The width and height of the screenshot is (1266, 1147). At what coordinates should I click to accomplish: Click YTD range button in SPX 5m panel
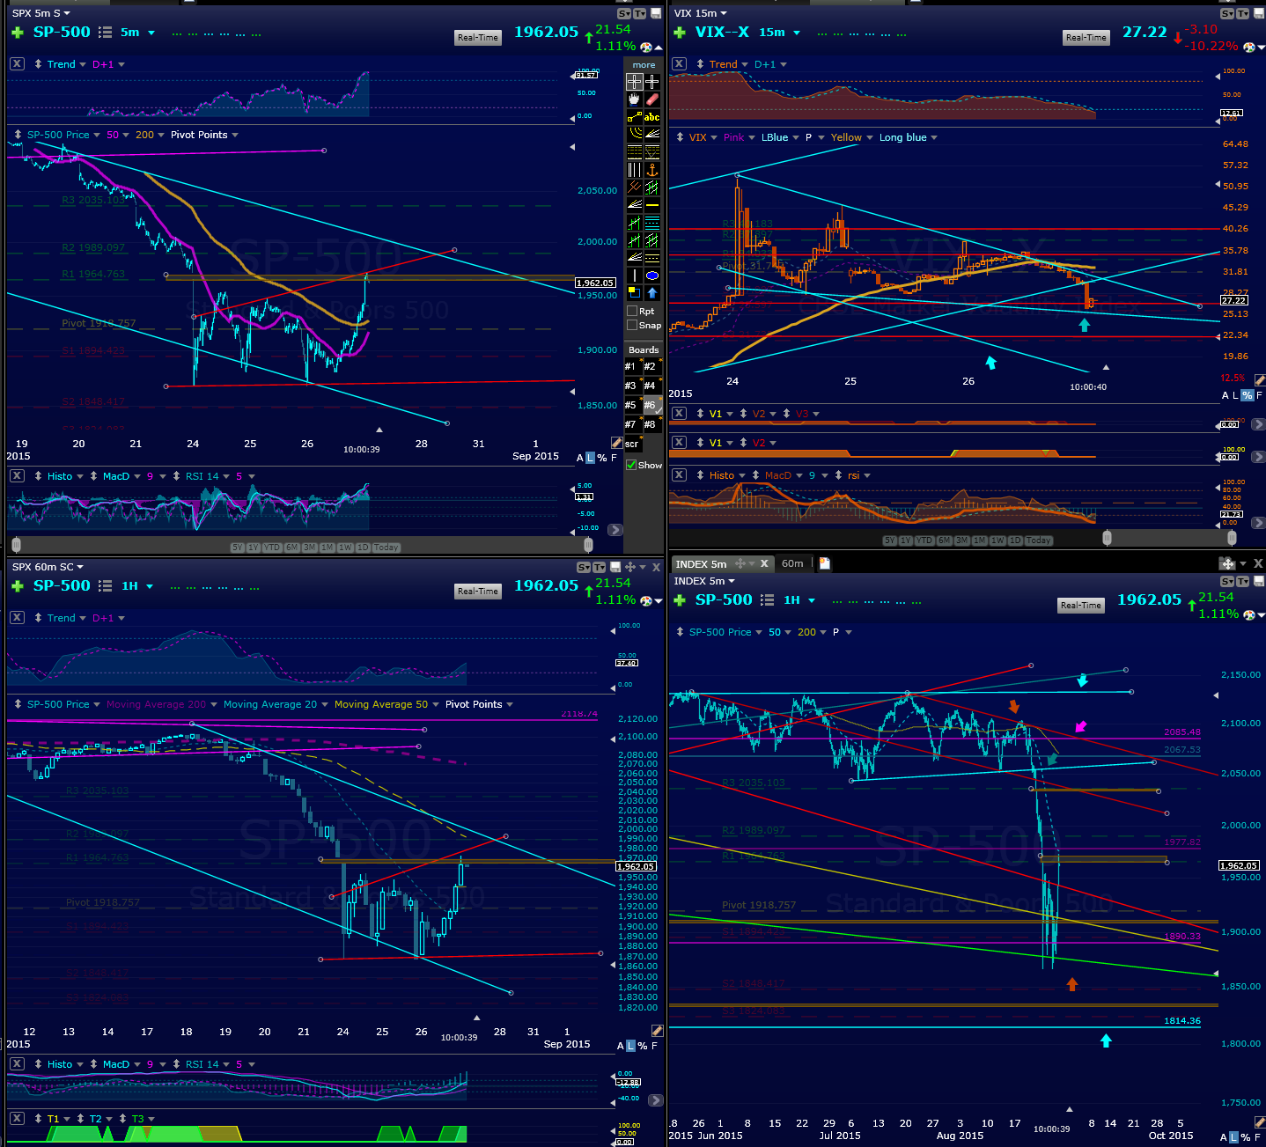point(272,548)
